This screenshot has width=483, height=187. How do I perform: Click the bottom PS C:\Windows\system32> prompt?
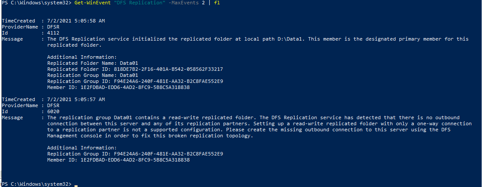pos(37,184)
